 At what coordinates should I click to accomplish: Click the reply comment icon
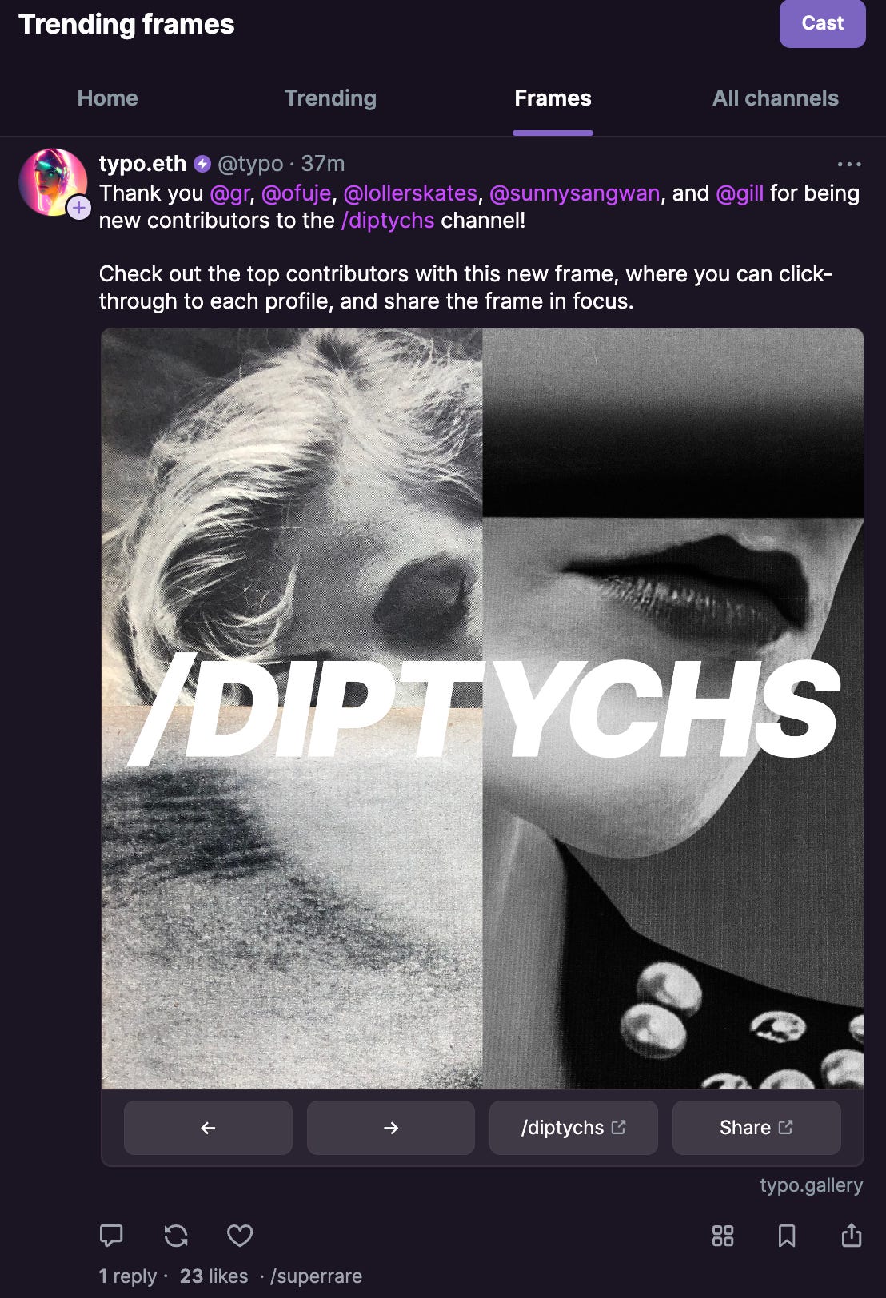(x=111, y=1236)
